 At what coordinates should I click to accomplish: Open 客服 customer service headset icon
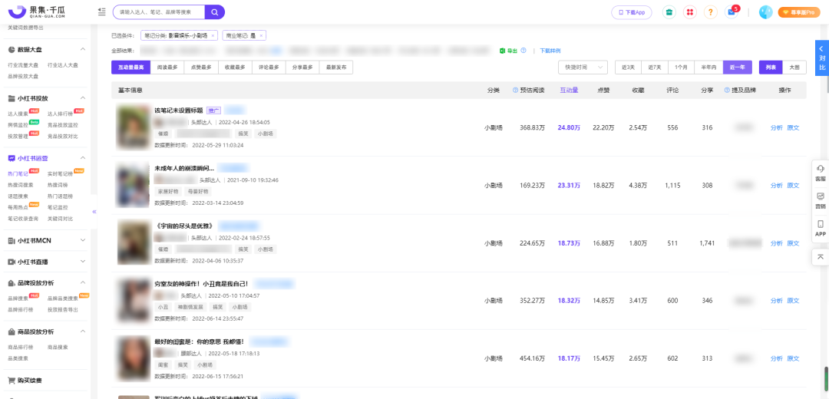[821, 173]
